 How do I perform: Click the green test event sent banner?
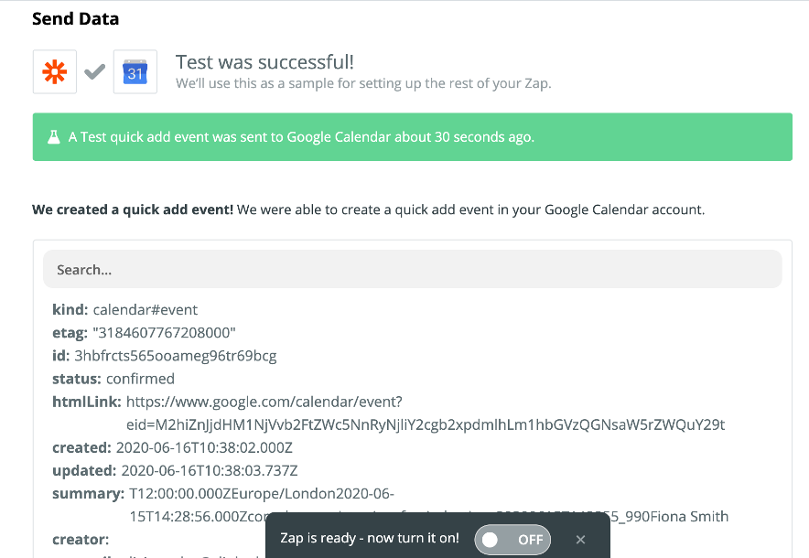[x=412, y=136]
